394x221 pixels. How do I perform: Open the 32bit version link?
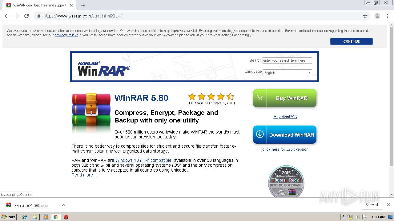pyautogui.click(x=285, y=149)
